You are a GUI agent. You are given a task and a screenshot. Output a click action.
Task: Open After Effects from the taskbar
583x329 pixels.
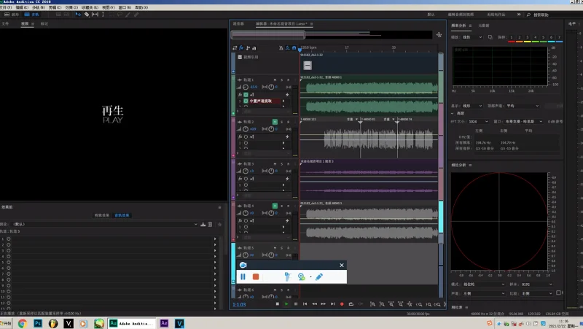tap(164, 323)
